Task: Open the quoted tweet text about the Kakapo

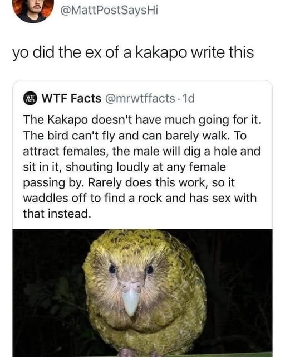Action: coord(142,167)
